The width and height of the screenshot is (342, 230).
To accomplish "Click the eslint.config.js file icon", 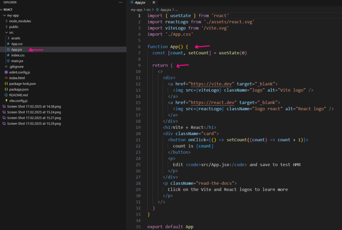I will click(6, 72).
